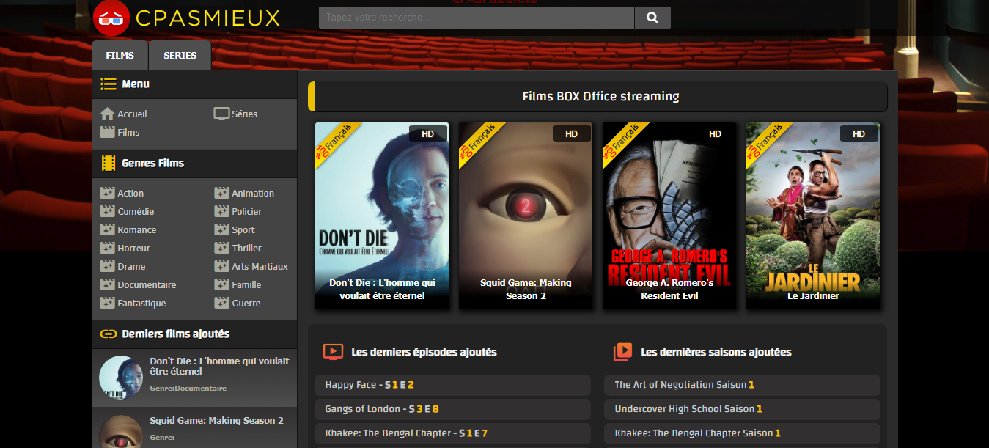Image resolution: width=989 pixels, height=448 pixels.
Task: Open the Squid Game: Making Season 2 poster
Action: 526,216
